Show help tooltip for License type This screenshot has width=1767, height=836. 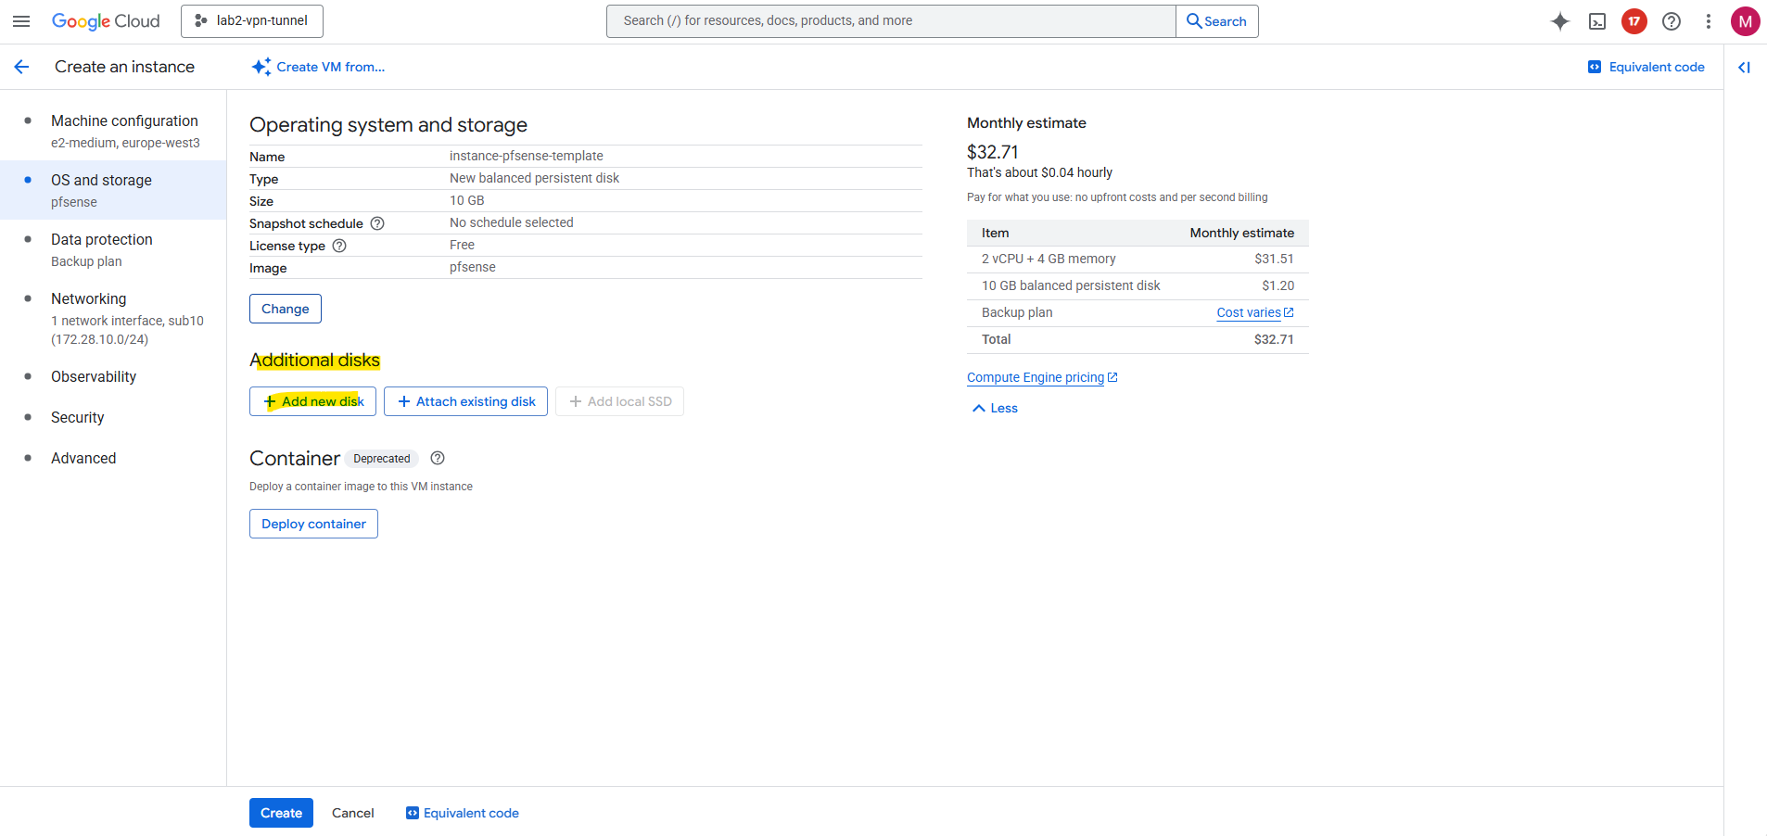(x=339, y=246)
